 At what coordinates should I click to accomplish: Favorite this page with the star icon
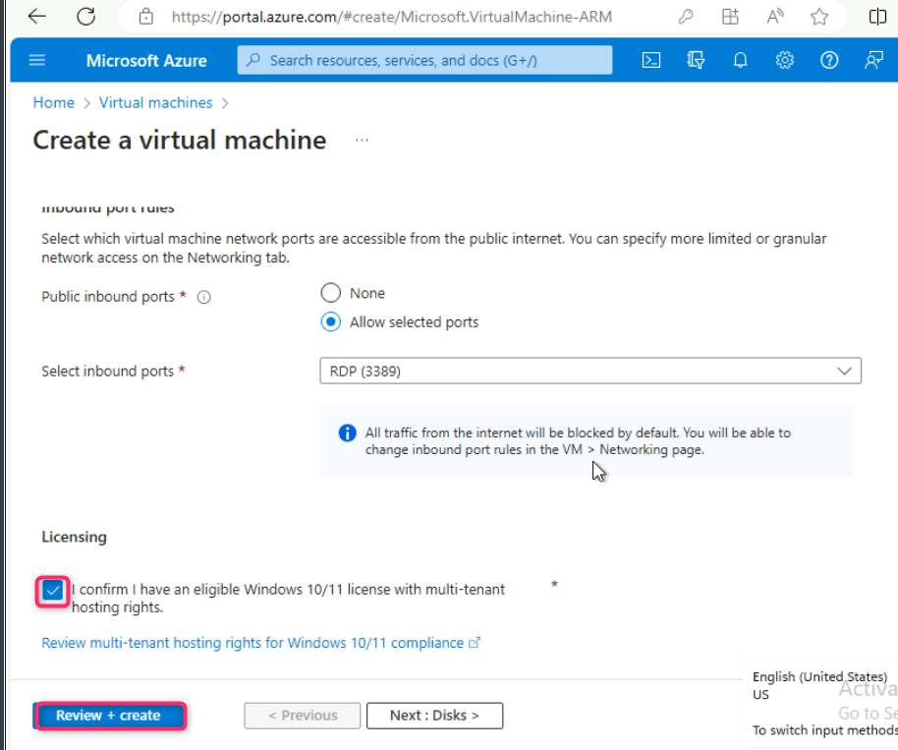coord(818,17)
